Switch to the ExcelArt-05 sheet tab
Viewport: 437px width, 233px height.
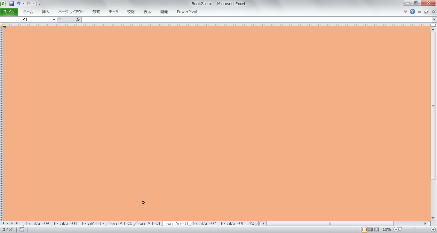[x=121, y=223]
